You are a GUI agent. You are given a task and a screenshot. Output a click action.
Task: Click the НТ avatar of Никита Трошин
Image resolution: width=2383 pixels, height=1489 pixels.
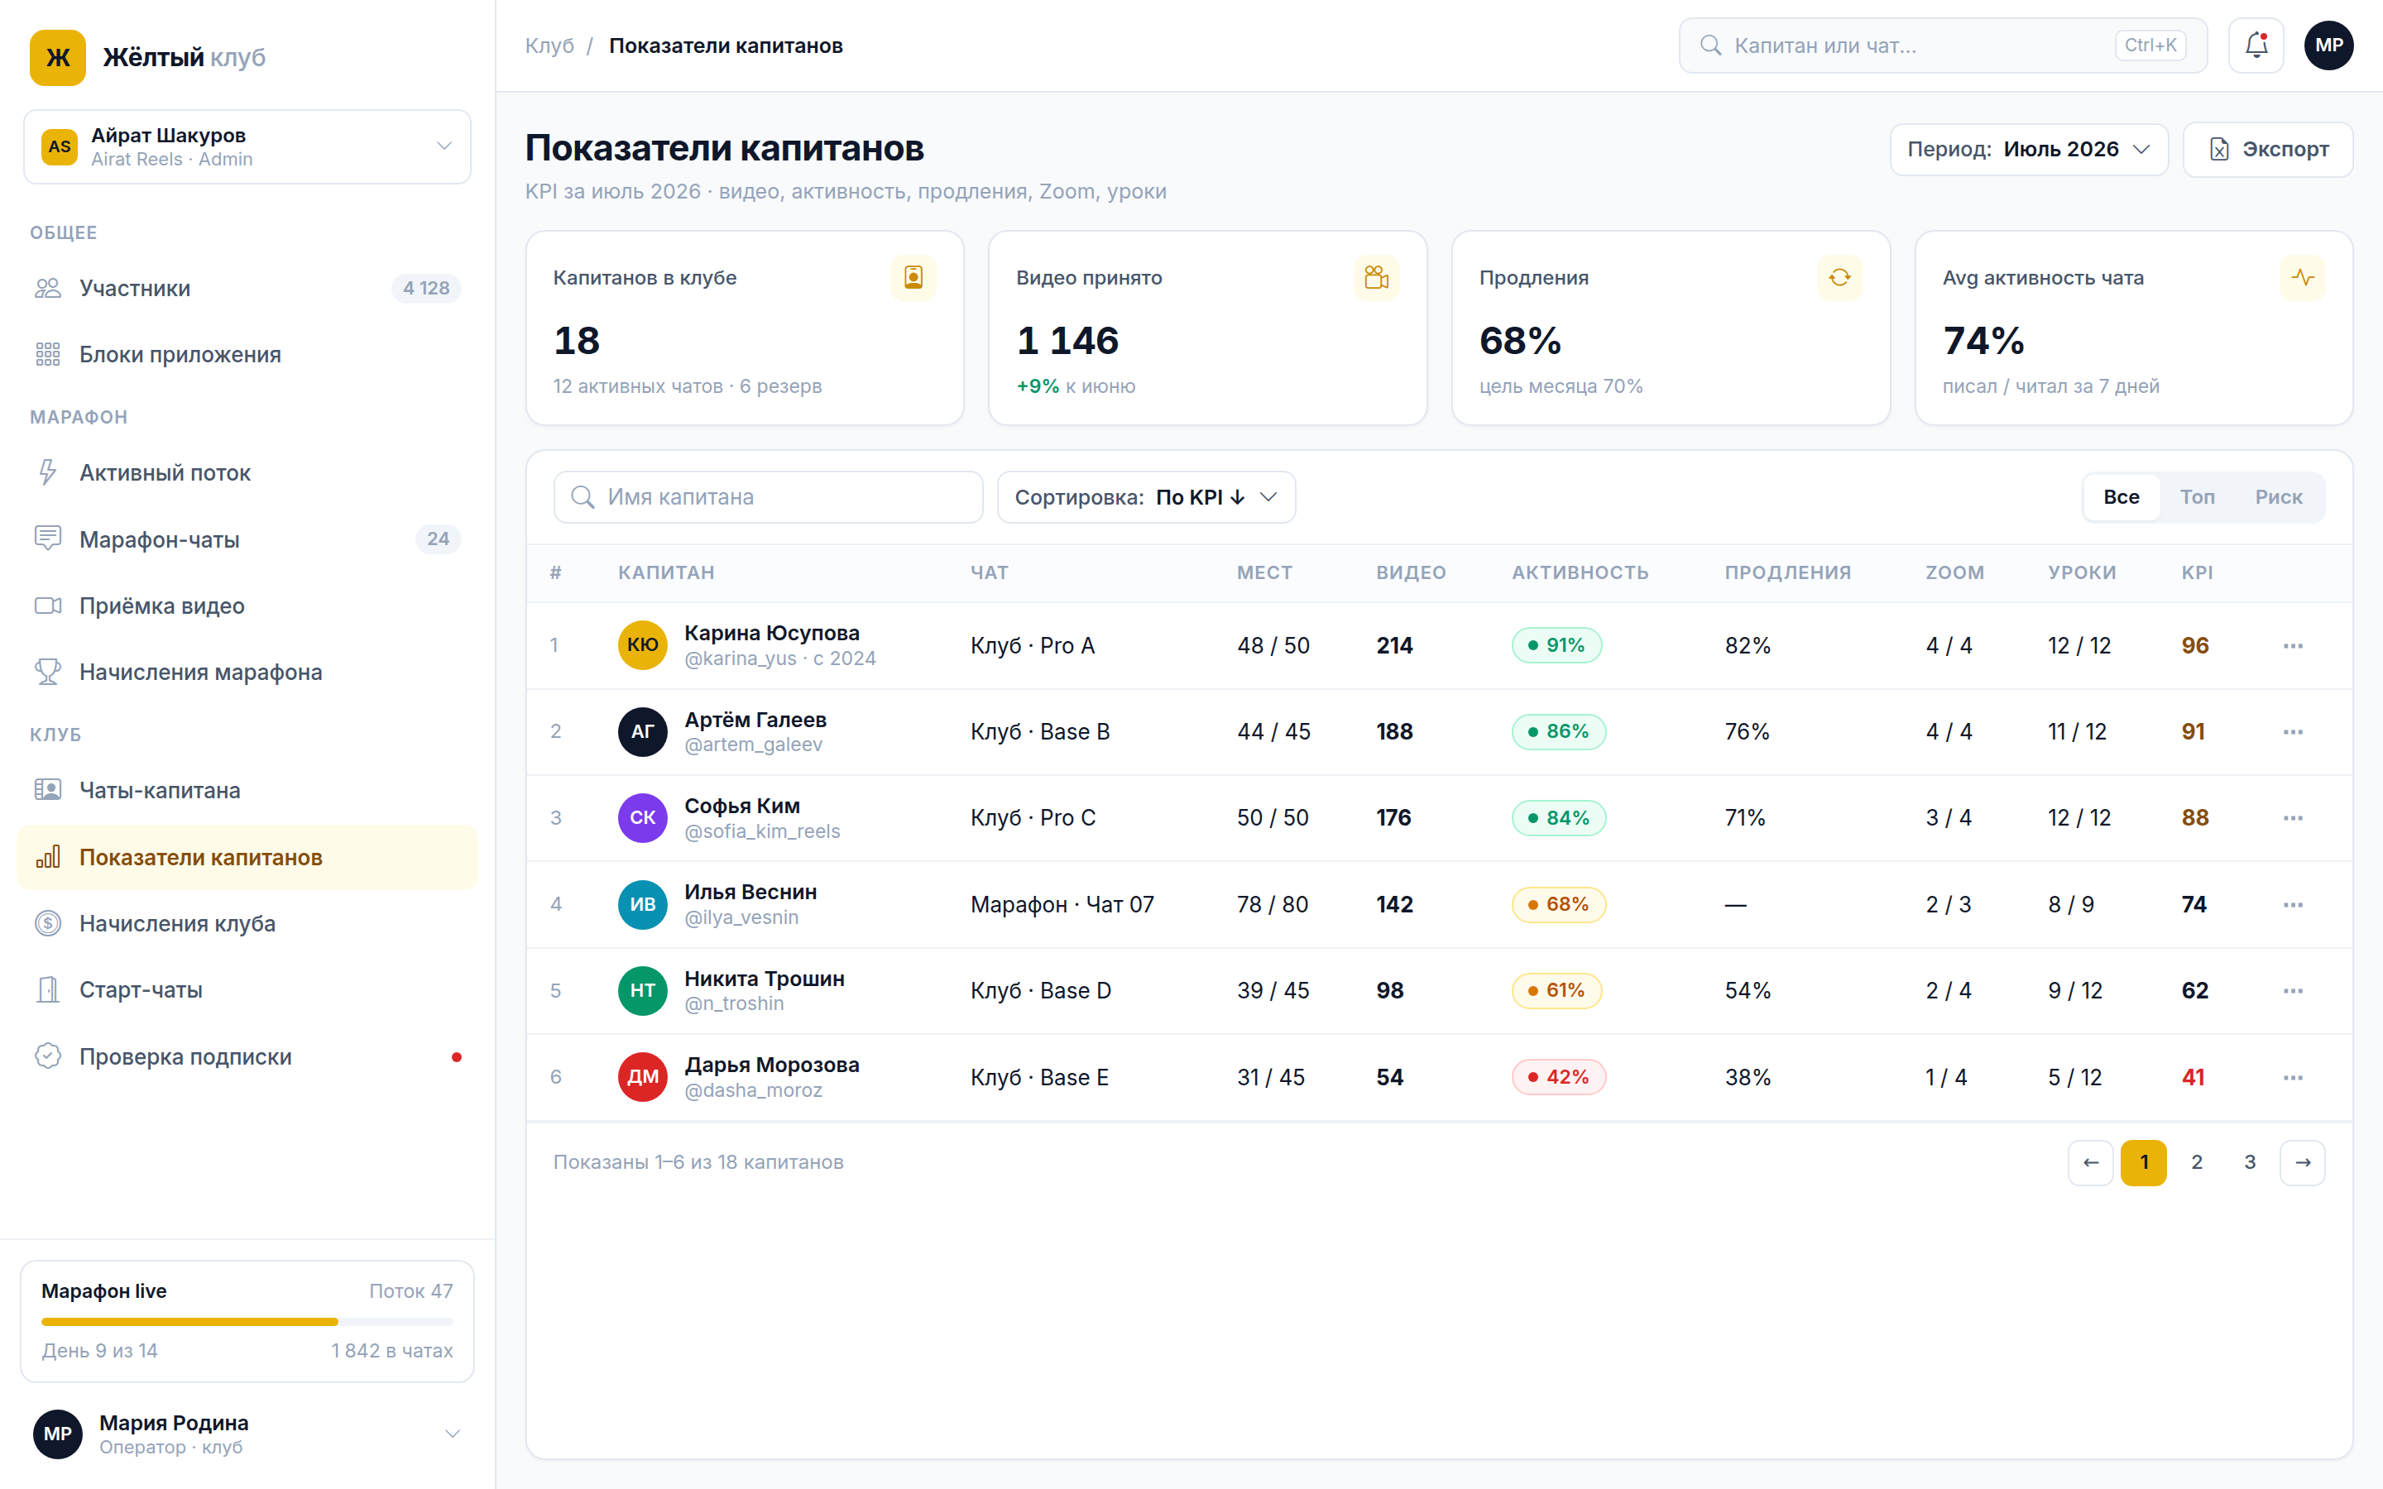(642, 991)
